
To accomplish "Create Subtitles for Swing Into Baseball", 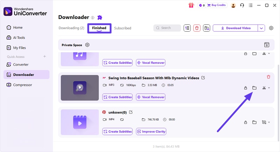I will [x=118, y=97].
